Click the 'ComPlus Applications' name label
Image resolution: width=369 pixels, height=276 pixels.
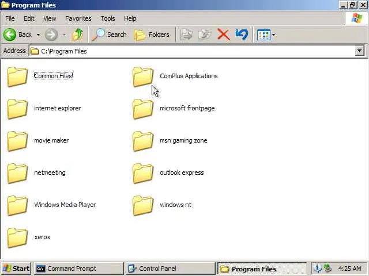click(189, 76)
